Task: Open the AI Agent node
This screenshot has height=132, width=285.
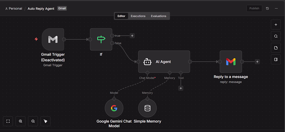Action: click(x=164, y=62)
